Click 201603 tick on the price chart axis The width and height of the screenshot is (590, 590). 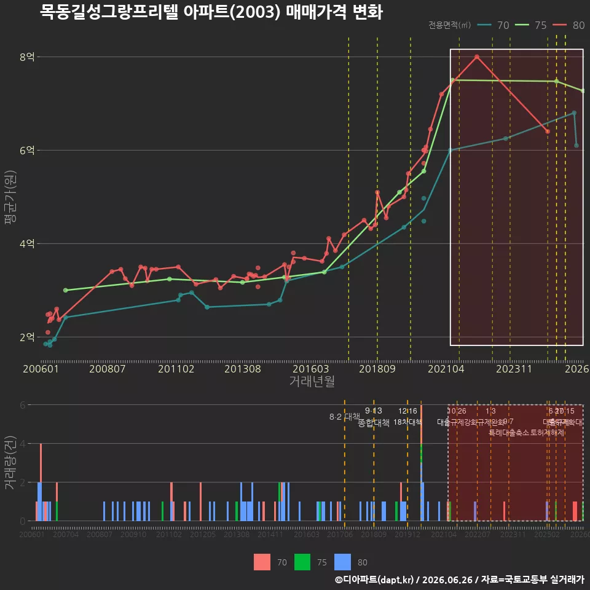311,369
